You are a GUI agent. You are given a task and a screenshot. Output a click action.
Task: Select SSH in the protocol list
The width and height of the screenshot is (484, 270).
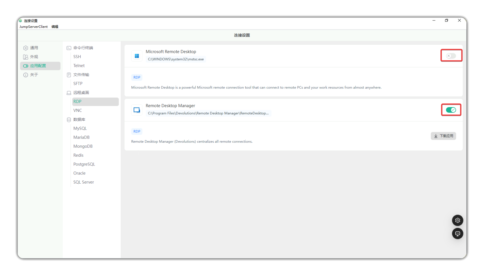pyautogui.click(x=77, y=57)
